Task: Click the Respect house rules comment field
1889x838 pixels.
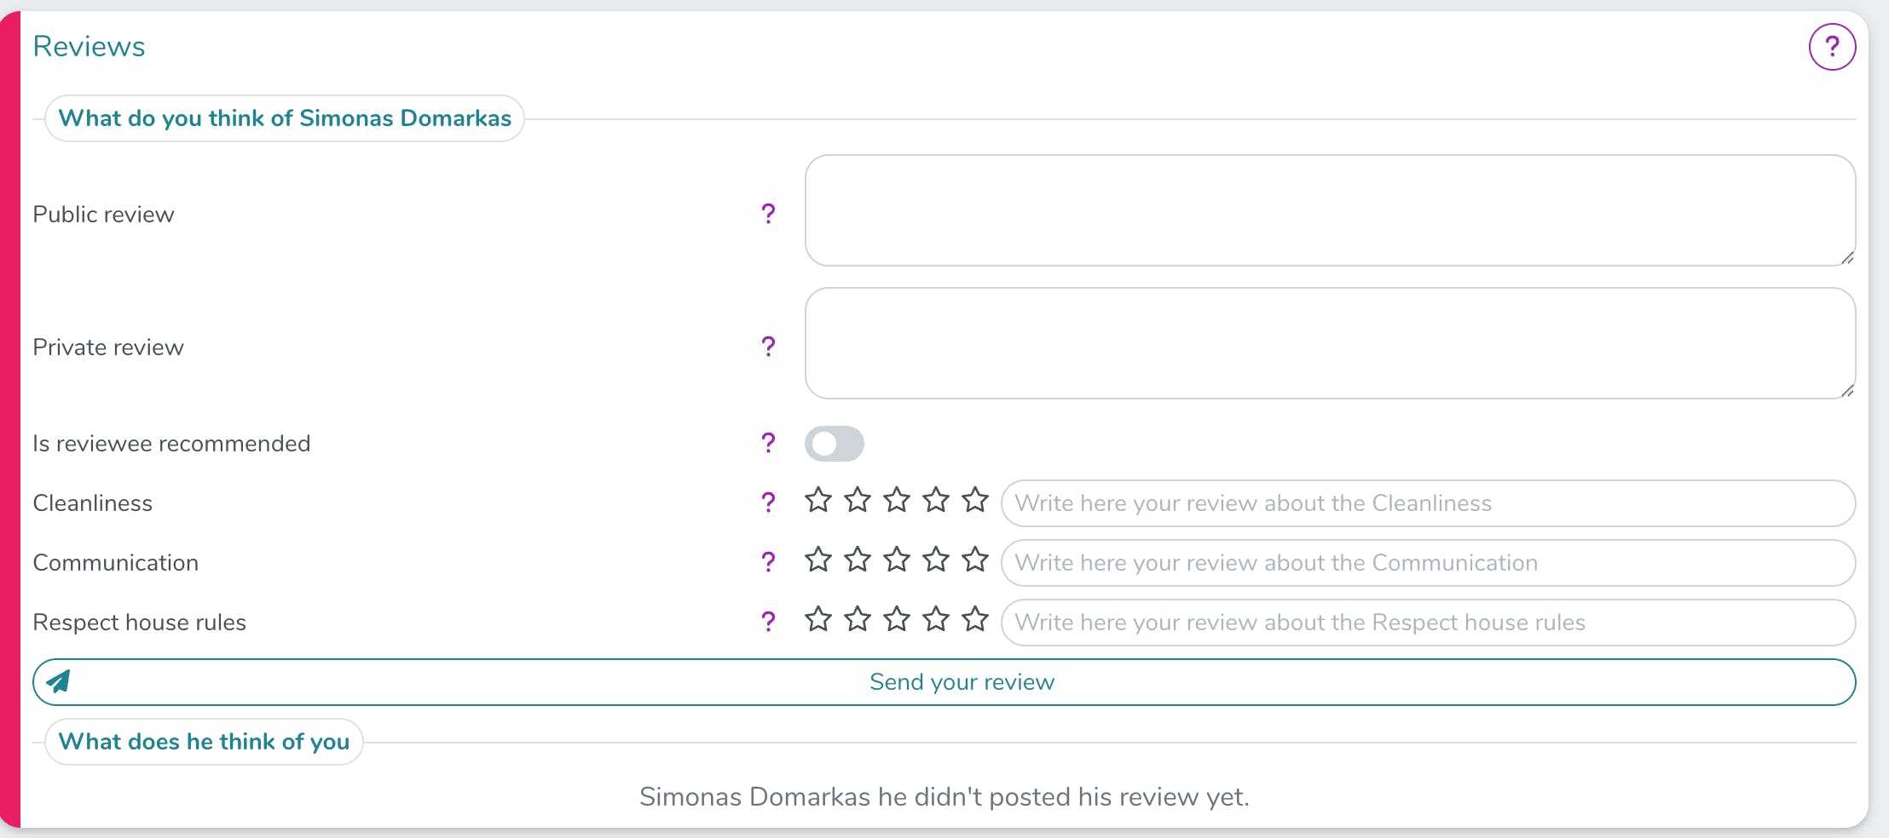Action: click(x=1427, y=623)
